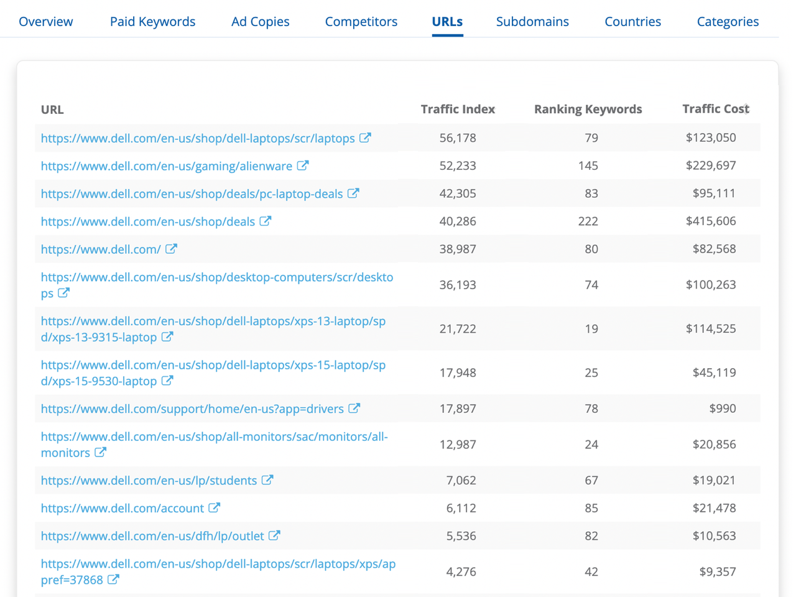Select traffic cost value $229,697
The image size is (796, 597).
point(711,165)
